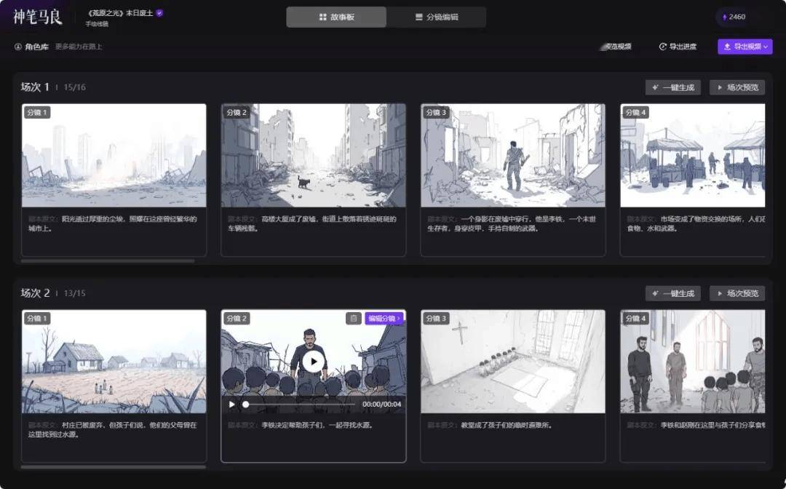Select the Scene 1 stray cat street thumbnail
Screen dimensions: 786x489
pyautogui.click(x=313, y=155)
